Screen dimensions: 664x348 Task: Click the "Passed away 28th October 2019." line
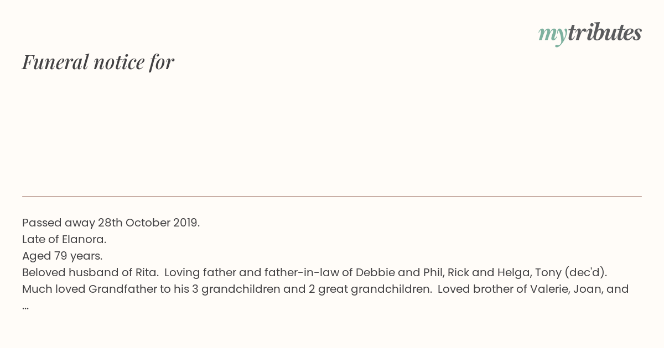pos(111,223)
